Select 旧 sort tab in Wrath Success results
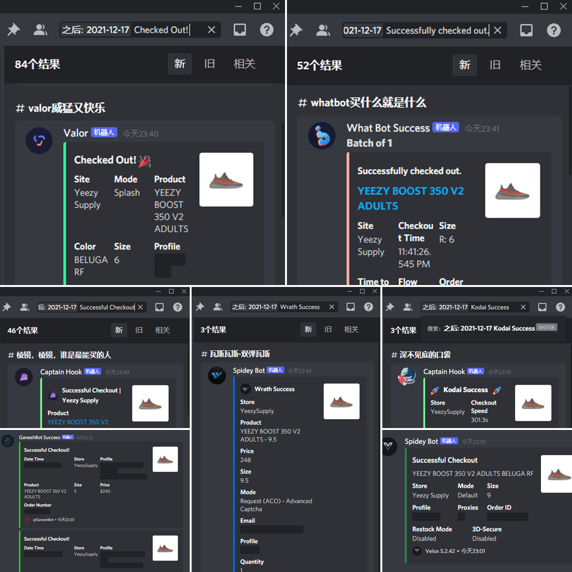The height and width of the screenshot is (572, 572). point(328,329)
